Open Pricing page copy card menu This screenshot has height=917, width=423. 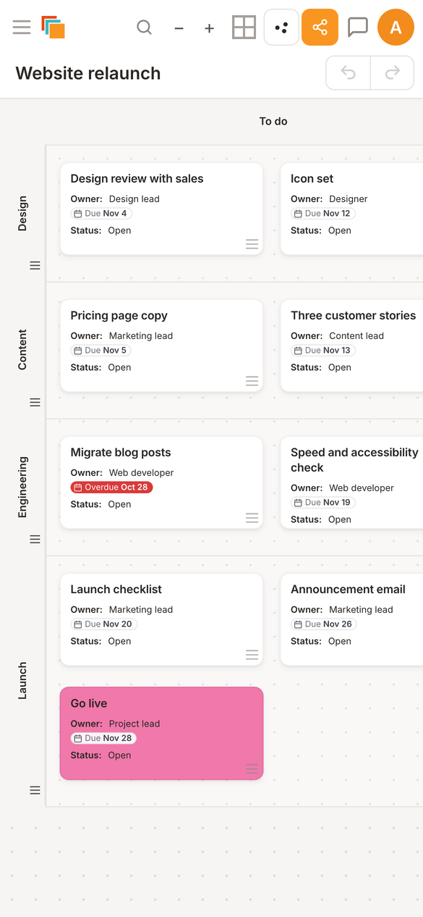[x=252, y=381]
